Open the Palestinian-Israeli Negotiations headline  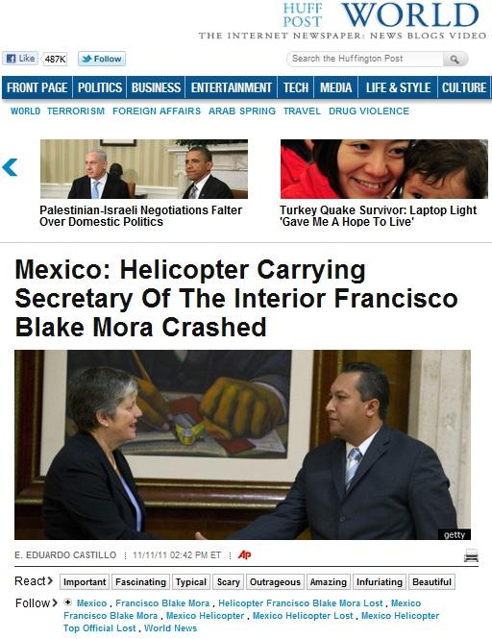[x=140, y=216]
